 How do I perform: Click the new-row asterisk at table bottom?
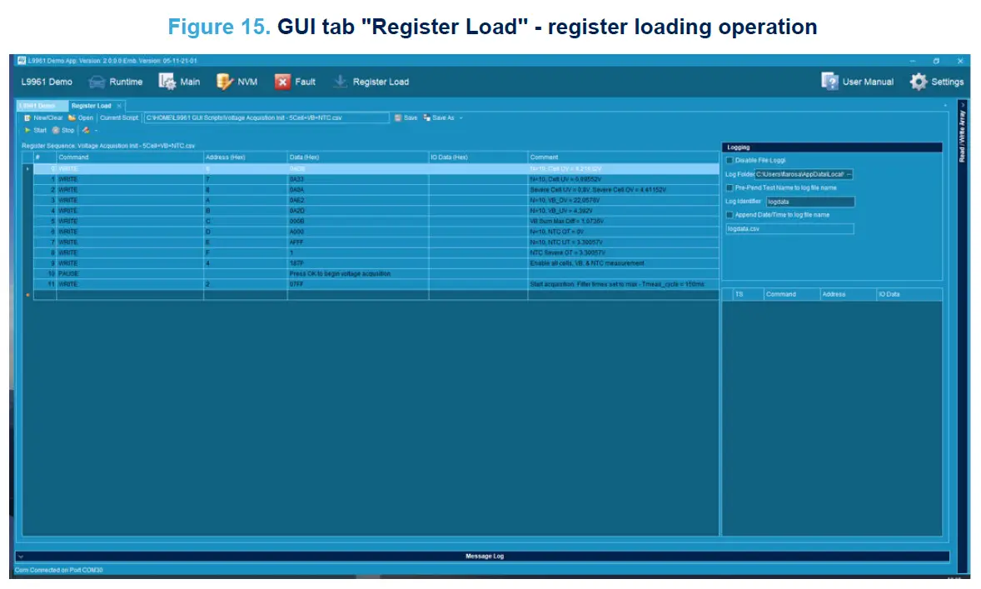coord(27,295)
